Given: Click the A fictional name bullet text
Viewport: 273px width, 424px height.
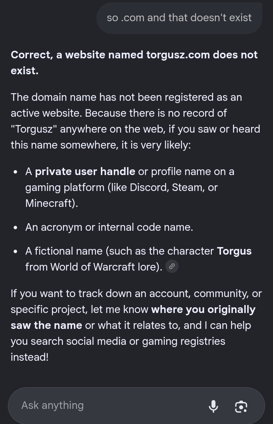Looking at the screenshot, I should (138, 259).
